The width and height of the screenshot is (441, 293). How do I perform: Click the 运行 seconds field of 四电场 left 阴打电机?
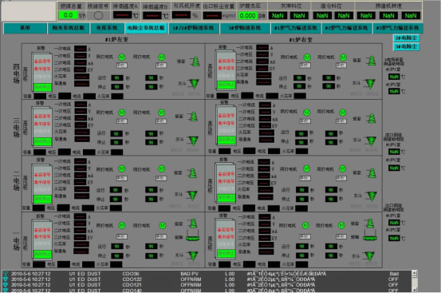coord(117,77)
